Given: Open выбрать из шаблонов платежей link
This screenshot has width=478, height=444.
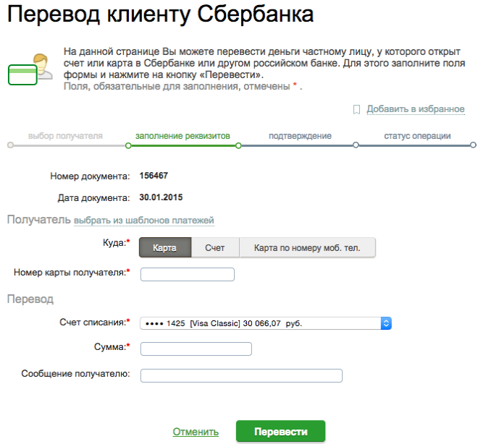Looking at the screenshot, I should click(x=144, y=220).
